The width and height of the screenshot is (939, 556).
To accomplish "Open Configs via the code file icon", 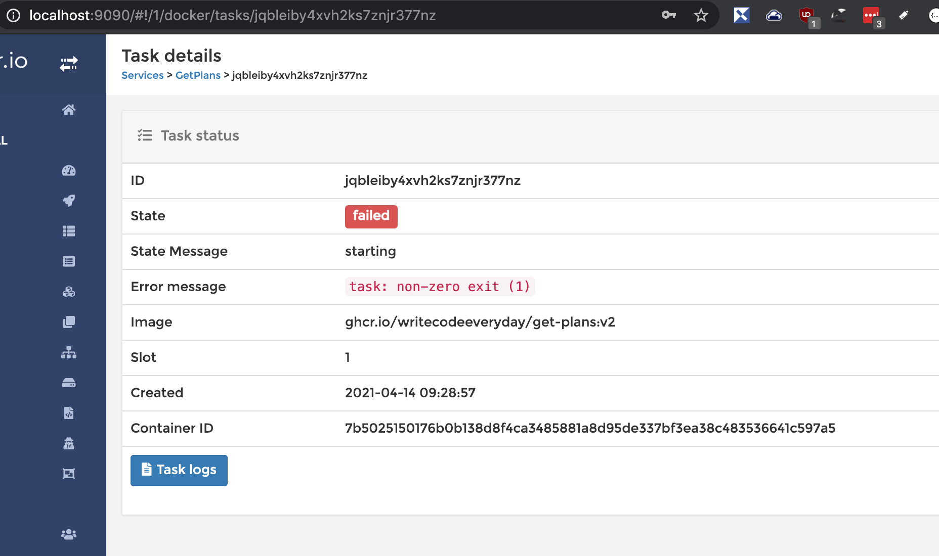I will 68,413.
